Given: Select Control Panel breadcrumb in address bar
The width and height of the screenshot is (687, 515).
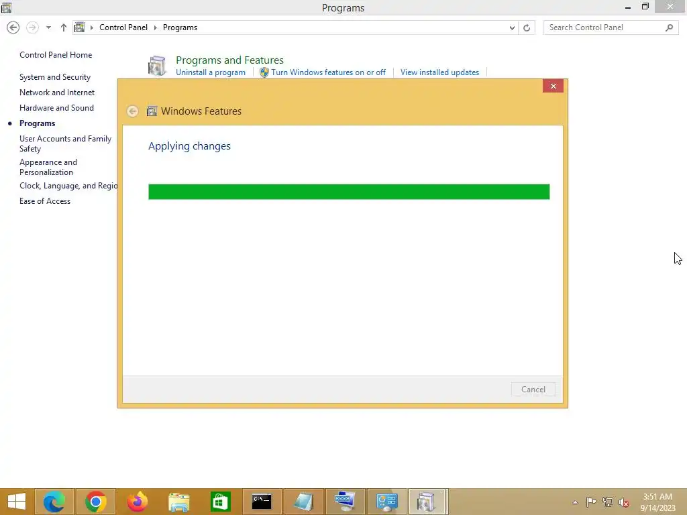Looking at the screenshot, I should click(x=123, y=27).
